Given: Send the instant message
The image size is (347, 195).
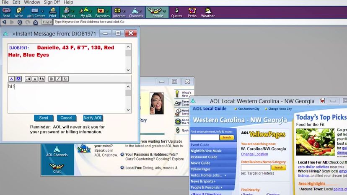Looking at the screenshot, I should pos(44,118).
